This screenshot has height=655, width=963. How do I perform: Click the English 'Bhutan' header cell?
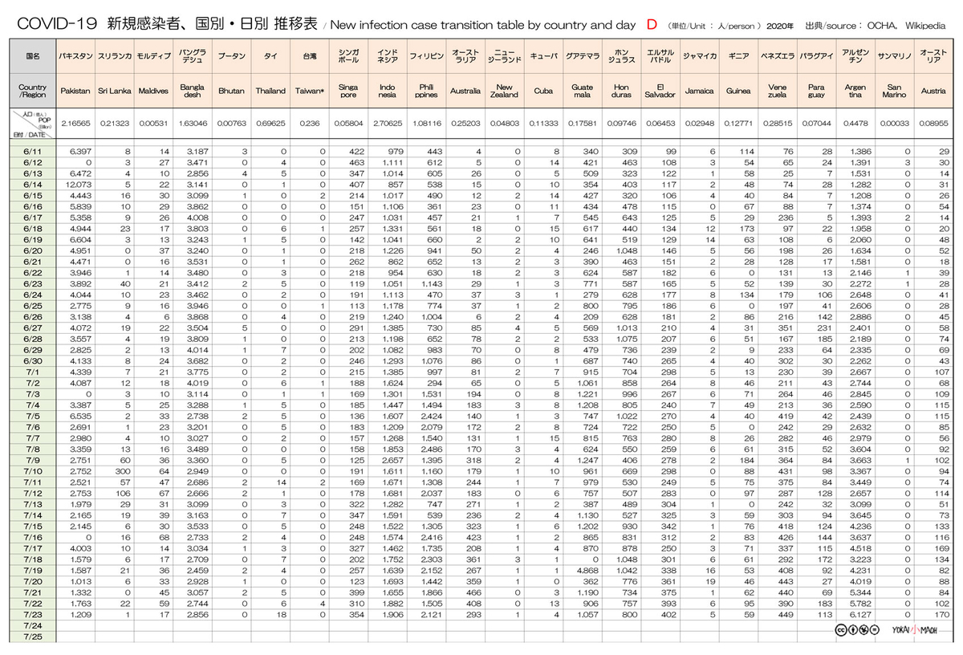tap(232, 92)
